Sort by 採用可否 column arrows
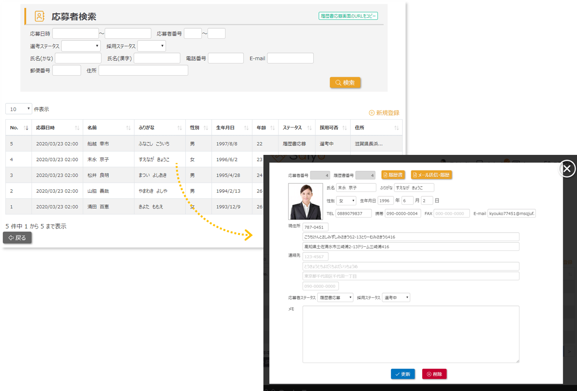577x391 pixels. tap(344, 128)
